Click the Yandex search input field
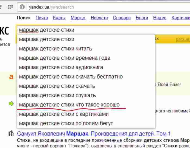The width and height of the screenshot is (190, 148). coord(104,30)
